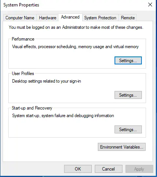Open User Profiles settings
This screenshot has height=177, width=157.
pyautogui.click(x=128, y=95)
